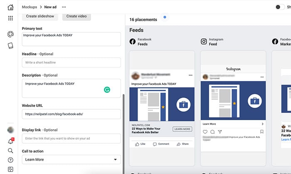Click the Facebook logo beside Facebook Feeds

coord(133,41)
